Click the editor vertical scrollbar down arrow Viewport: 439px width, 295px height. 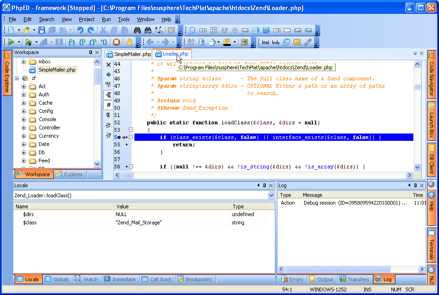[417, 167]
